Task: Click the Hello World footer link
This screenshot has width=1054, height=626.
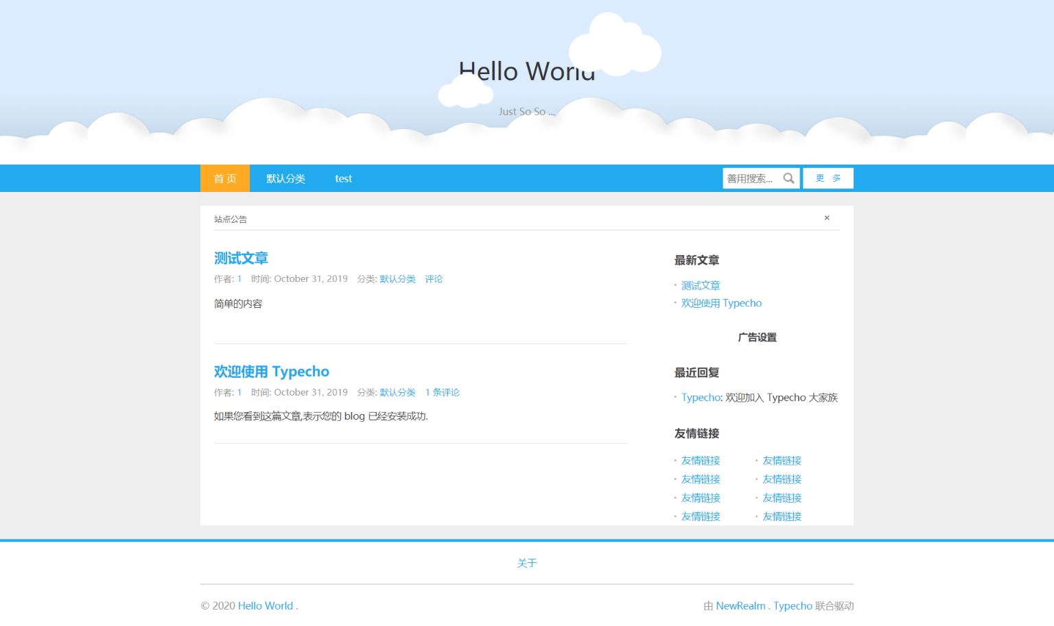Action: [266, 606]
